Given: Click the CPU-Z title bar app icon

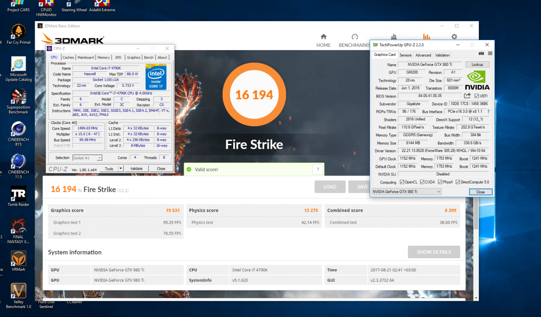Looking at the screenshot, I should 50,48.
